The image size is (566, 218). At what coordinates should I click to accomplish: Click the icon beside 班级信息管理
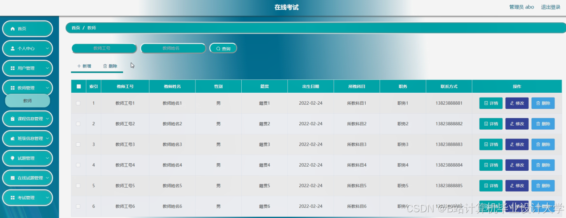(12, 139)
